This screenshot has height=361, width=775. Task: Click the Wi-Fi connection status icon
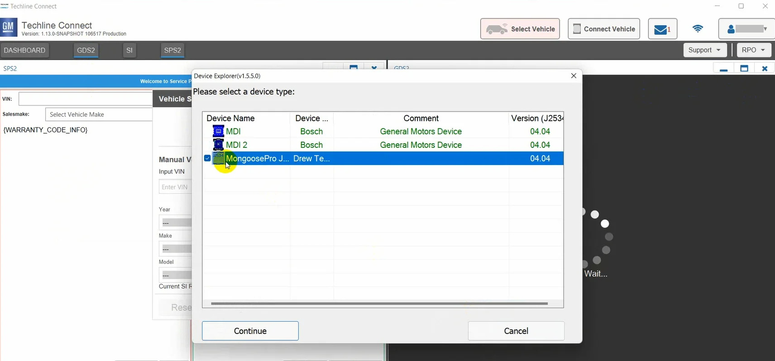(698, 29)
